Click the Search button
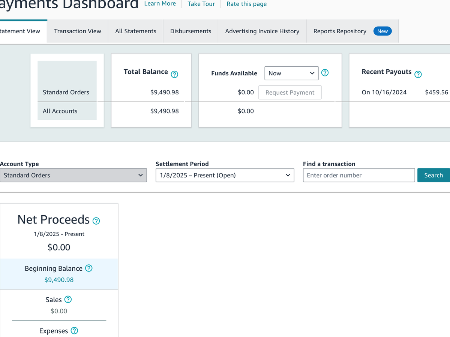The height and width of the screenshot is (337, 450). (433, 175)
